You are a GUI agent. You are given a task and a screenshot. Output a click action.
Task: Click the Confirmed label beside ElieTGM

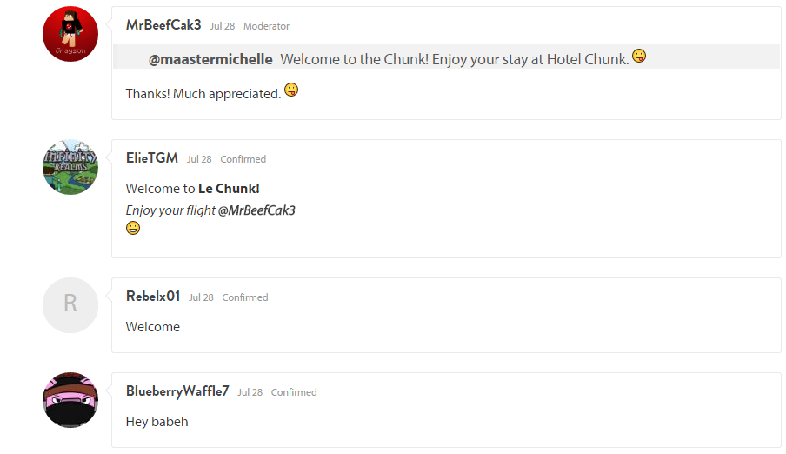(243, 159)
